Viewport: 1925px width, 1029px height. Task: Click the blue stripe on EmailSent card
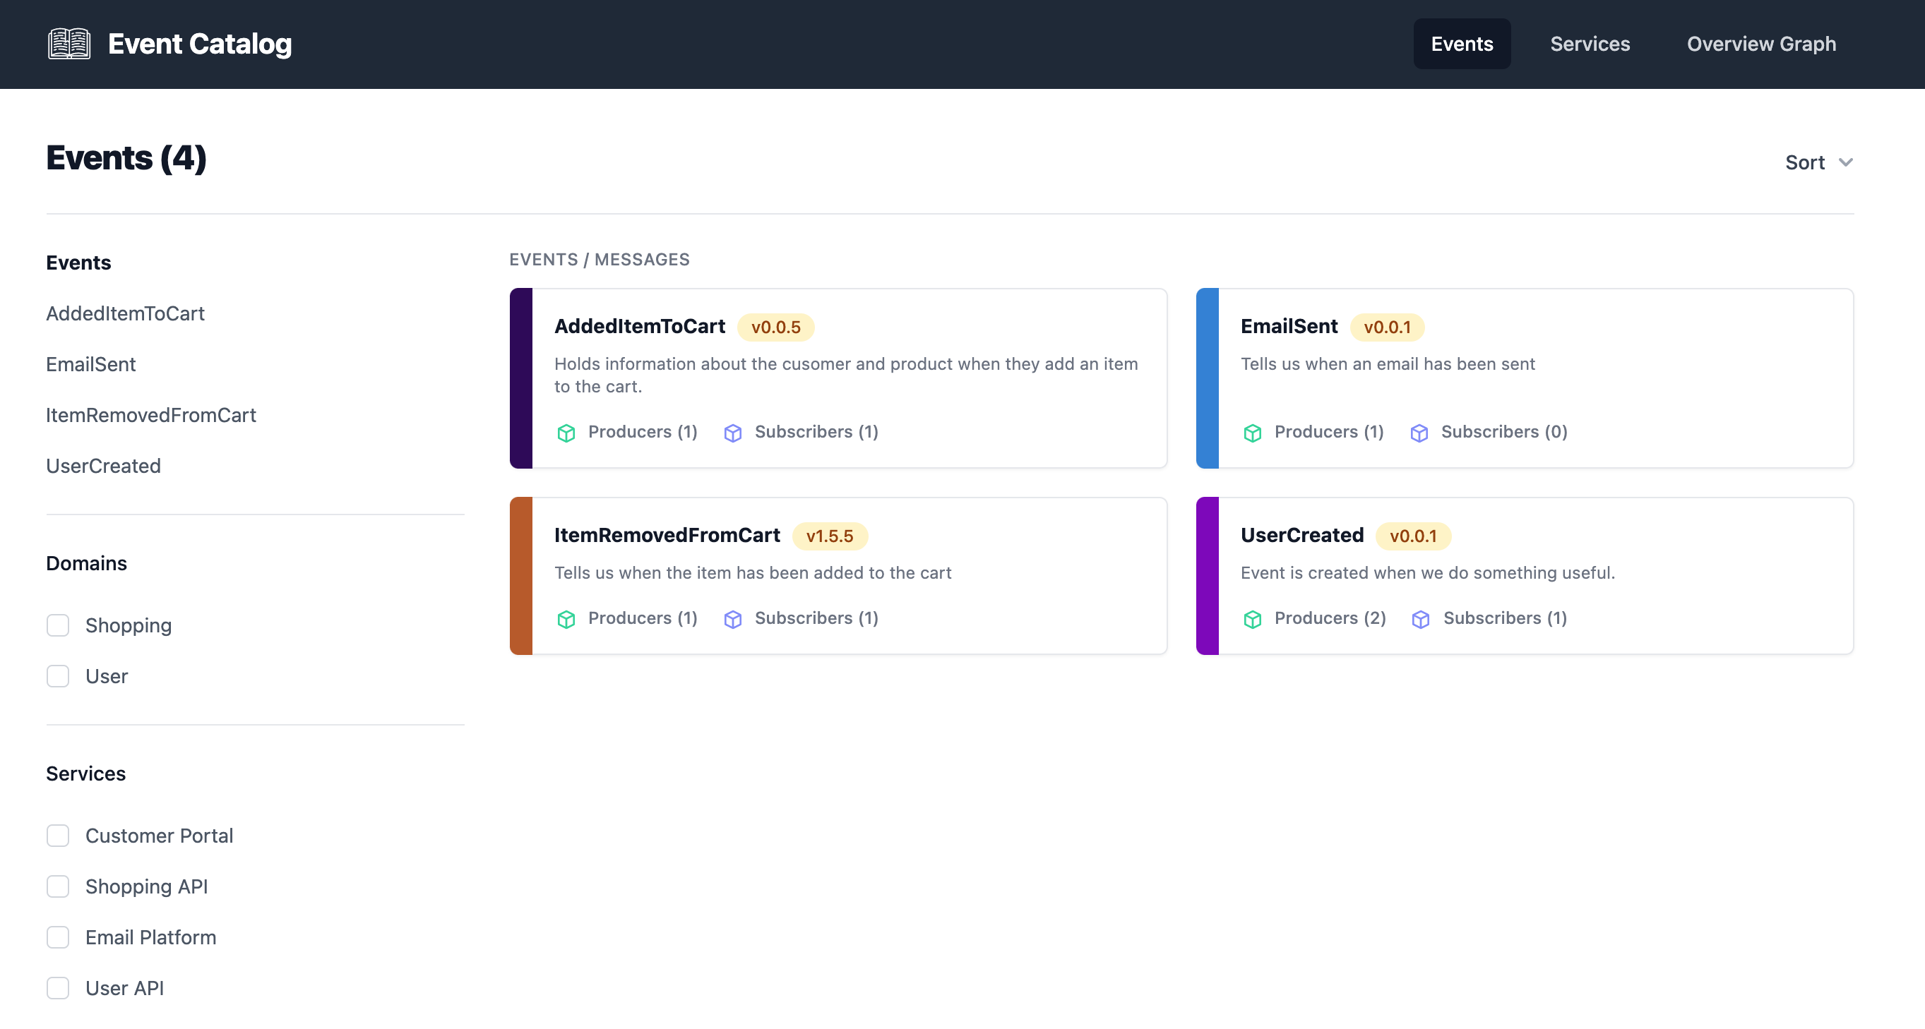click(x=1207, y=378)
